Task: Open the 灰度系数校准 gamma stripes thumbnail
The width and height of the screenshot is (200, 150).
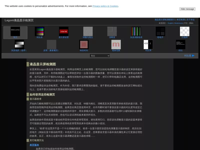Action: click(x=136, y=31)
